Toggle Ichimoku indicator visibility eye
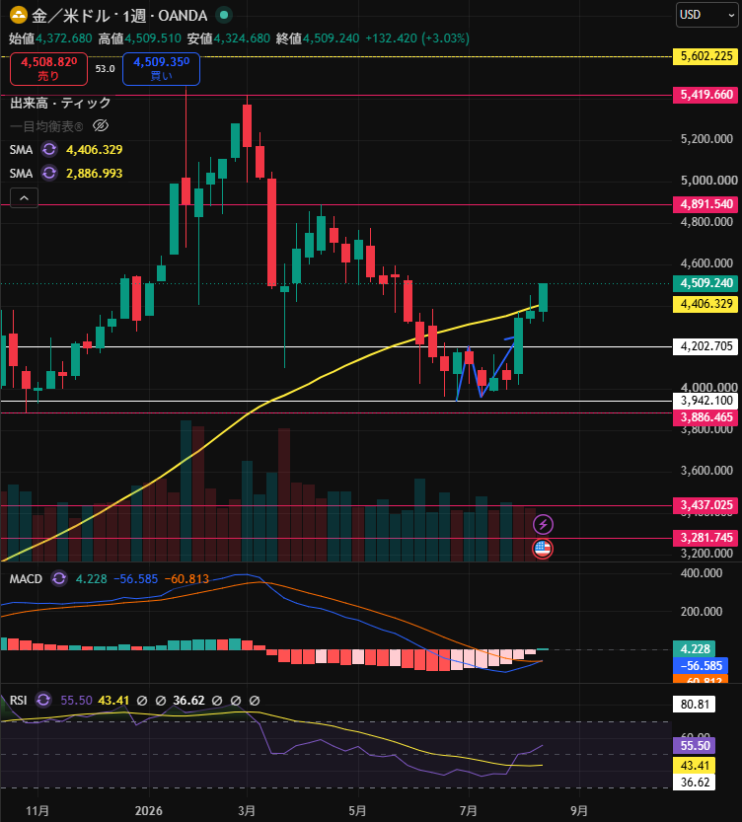Image resolution: width=742 pixels, height=822 pixels. [100, 126]
